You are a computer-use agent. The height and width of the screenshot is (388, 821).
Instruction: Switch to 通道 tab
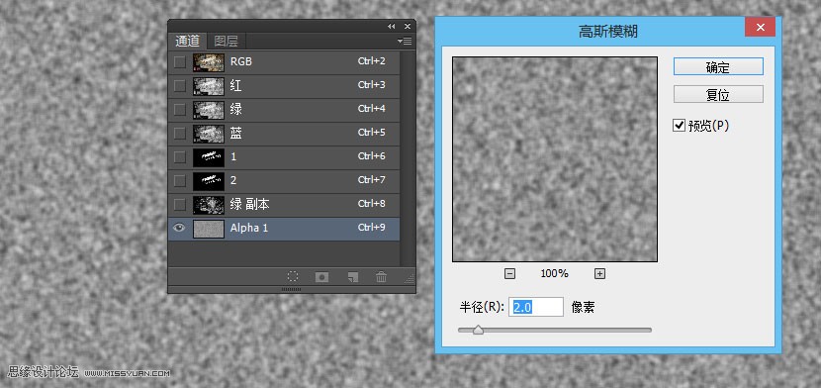coord(188,41)
